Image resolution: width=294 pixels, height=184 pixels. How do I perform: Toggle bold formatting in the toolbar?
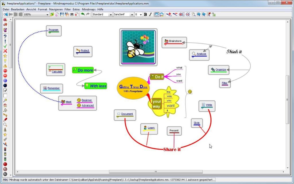(145, 14)
